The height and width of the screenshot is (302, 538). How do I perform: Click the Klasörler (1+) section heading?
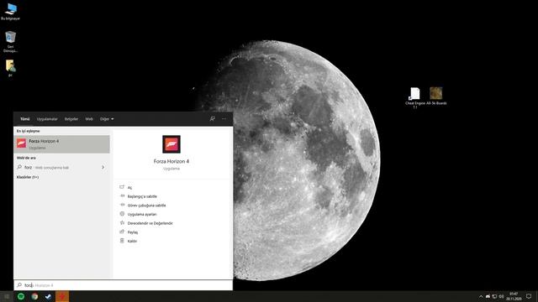tap(28, 177)
